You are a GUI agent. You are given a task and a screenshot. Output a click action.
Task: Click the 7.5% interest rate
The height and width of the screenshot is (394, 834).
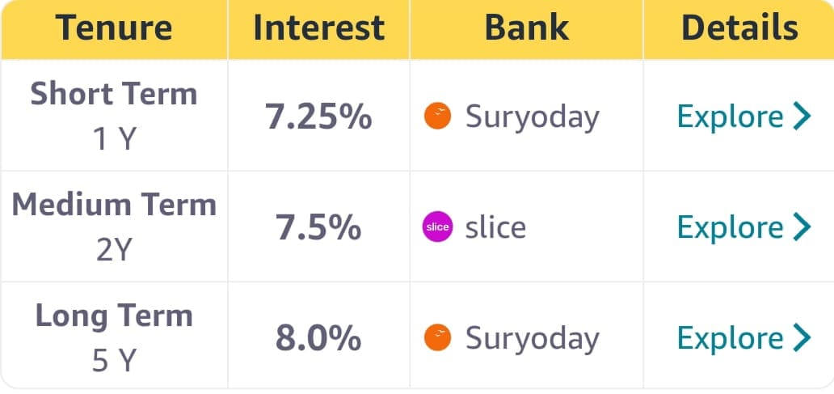coord(318,228)
